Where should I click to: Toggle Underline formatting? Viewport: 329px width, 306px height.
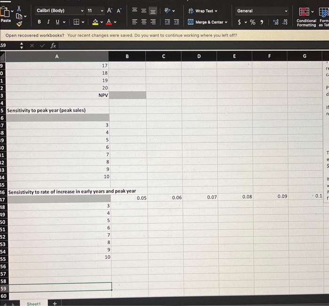pos(57,22)
